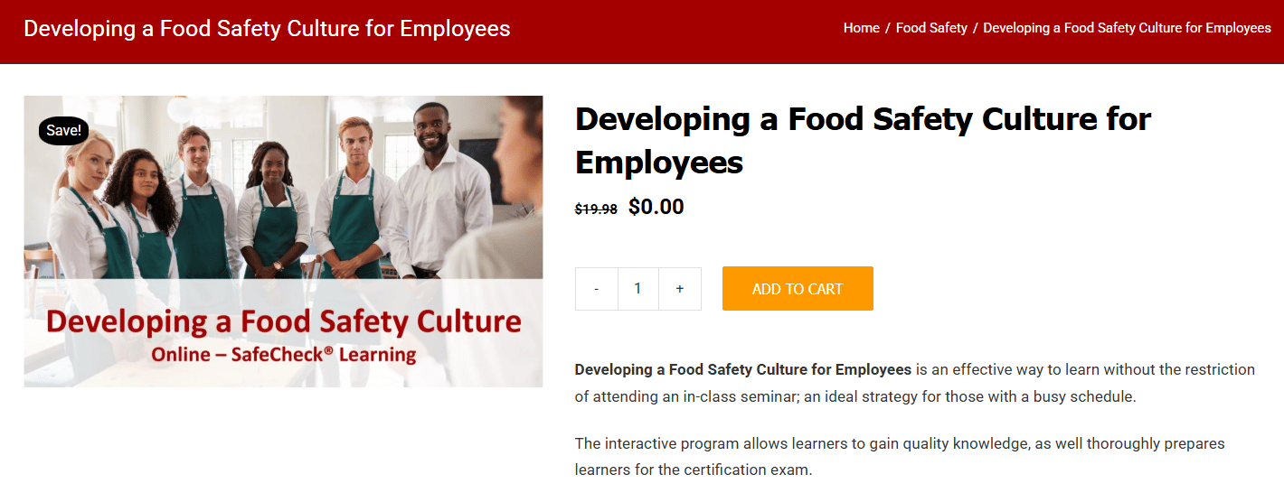Viewport: 1284px width, 493px height.
Task: Click the paragraph about in-class seminar restrictions
Action: (x=915, y=383)
